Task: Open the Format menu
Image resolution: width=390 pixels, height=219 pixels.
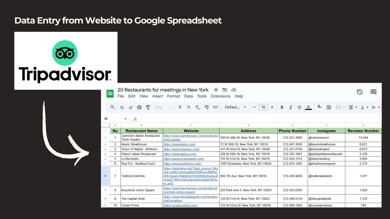Action: click(173, 96)
